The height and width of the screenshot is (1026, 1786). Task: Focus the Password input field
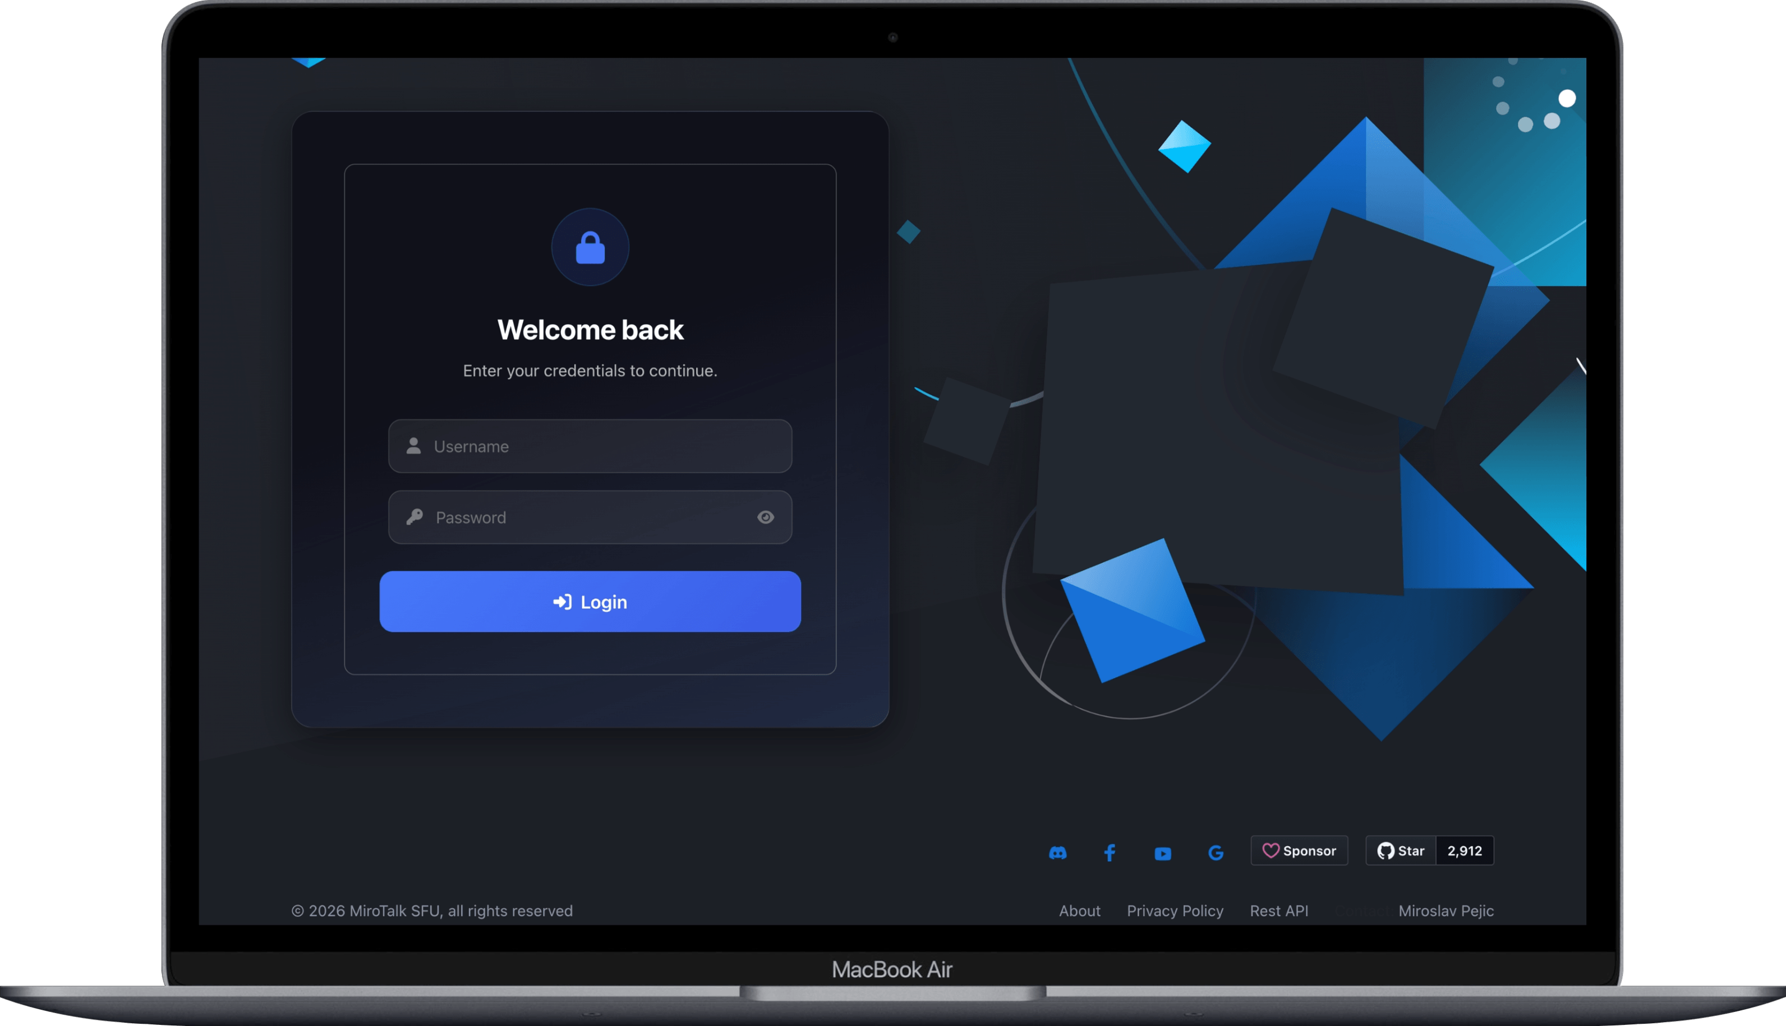[x=592, y=517]
